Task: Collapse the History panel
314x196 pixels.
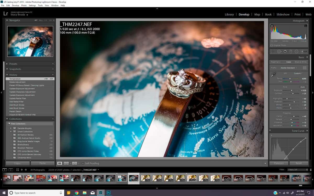Action: (x=7, y=75)
